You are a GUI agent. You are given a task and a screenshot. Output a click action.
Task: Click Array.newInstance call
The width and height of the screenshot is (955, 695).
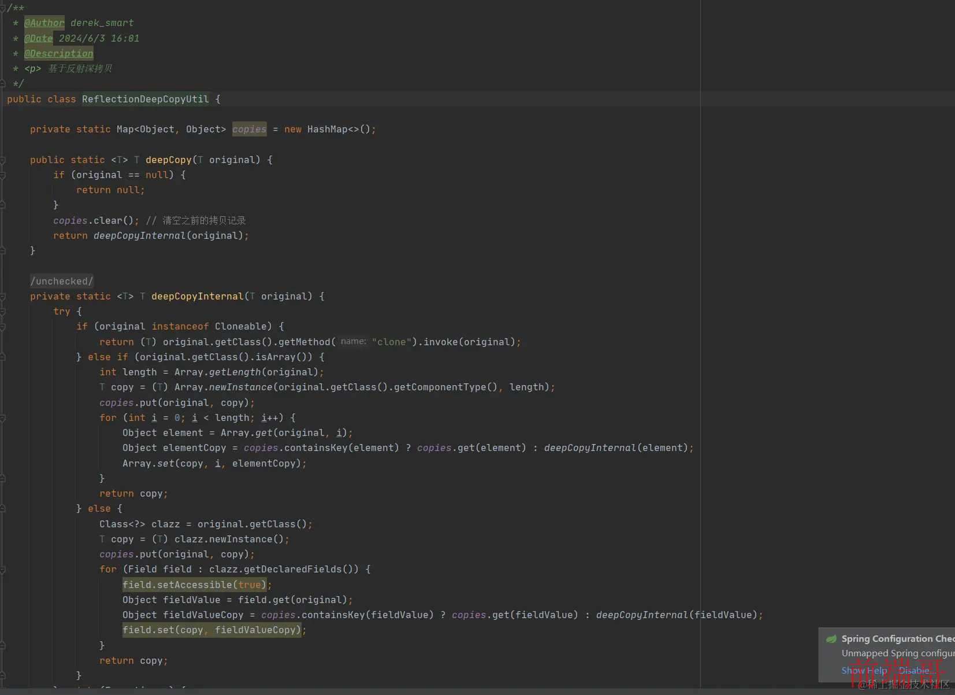pyautogui.click(x=224, y=387)
